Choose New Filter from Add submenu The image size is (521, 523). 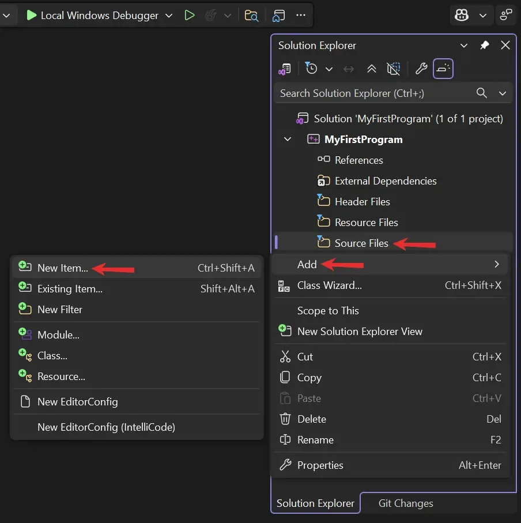pyautogui.click(x=137, y=310)
